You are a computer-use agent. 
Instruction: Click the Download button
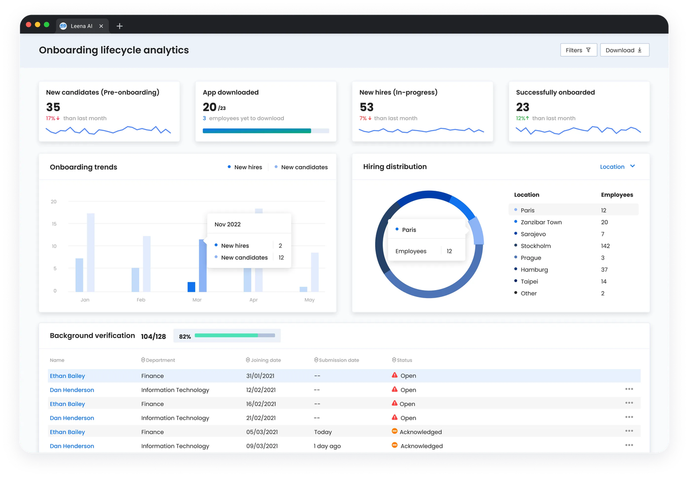pos(625,50)
